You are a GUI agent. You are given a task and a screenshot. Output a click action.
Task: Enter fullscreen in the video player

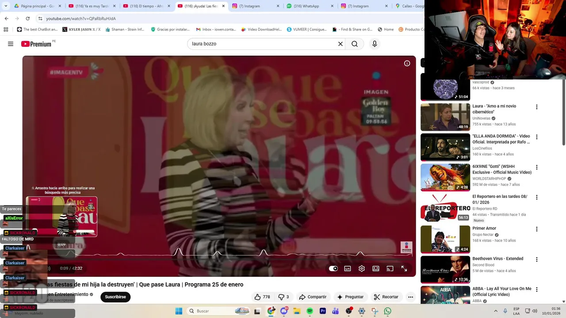(x=404, y=269)
